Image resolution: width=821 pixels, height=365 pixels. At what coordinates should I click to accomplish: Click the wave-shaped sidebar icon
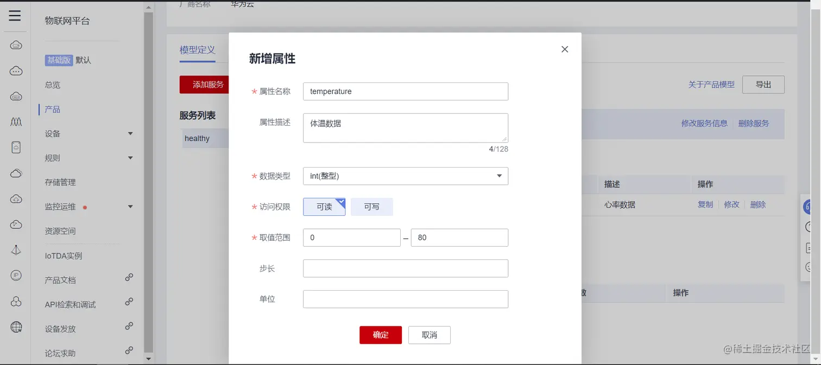(x=16, y=122)
